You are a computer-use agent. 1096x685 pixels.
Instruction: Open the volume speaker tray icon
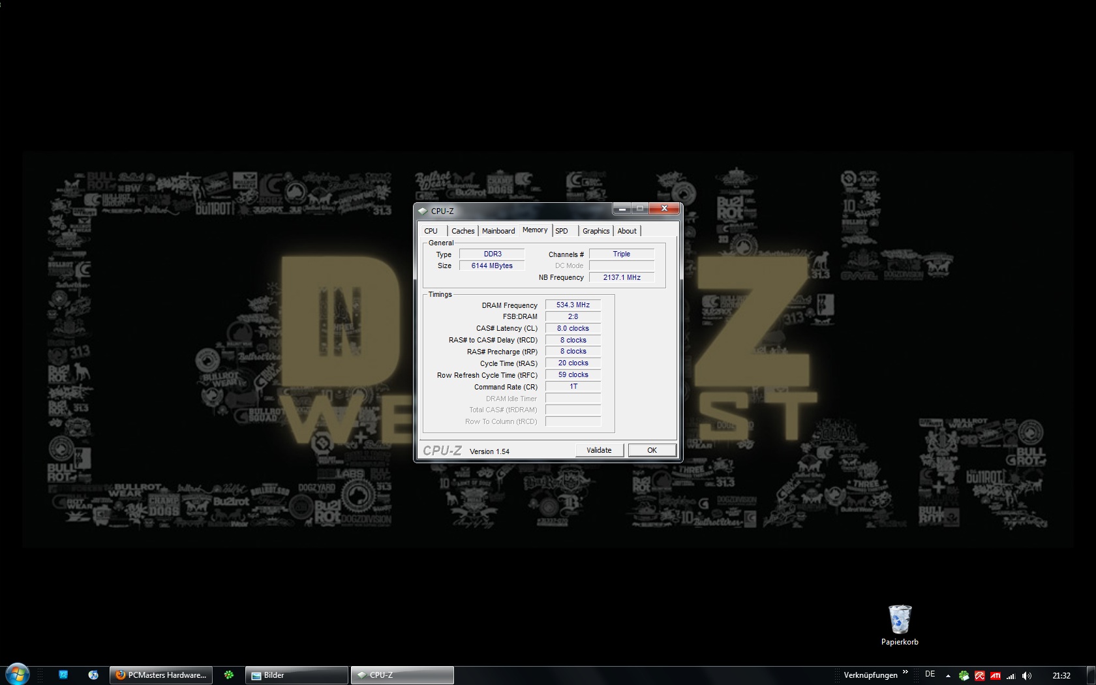point(1027,676)
